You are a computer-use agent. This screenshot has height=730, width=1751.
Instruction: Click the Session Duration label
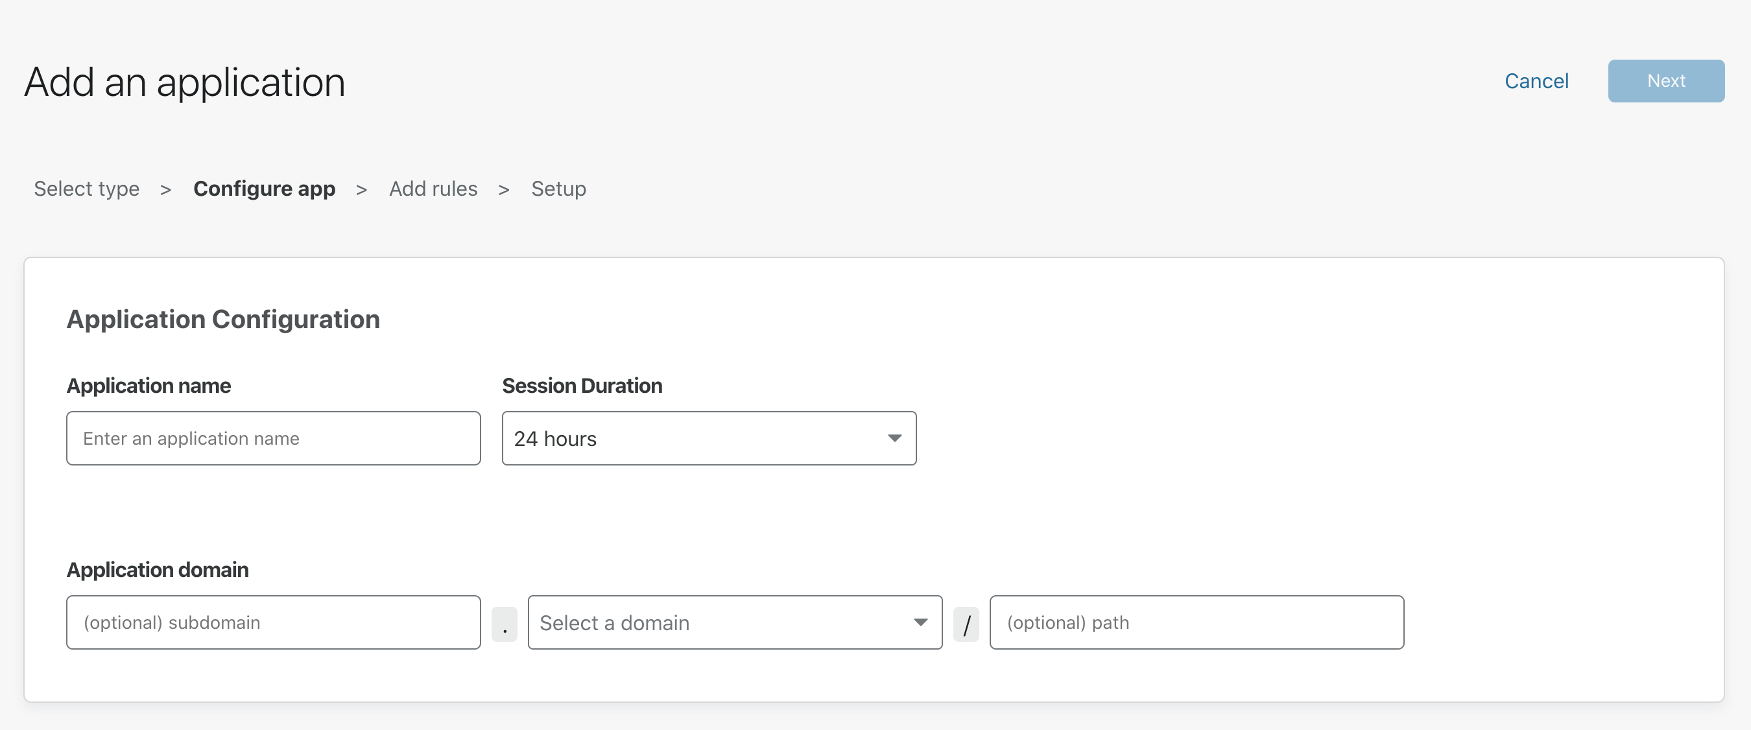point(582,385)
